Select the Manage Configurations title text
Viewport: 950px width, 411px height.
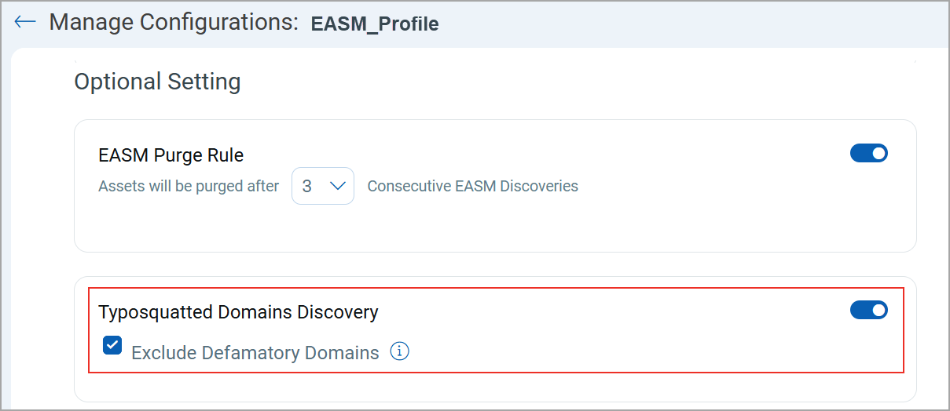point(174,22)
